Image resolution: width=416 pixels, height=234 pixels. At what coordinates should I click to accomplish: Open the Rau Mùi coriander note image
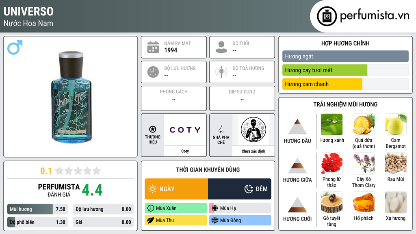pyautogui.click(x=396, y=163)
